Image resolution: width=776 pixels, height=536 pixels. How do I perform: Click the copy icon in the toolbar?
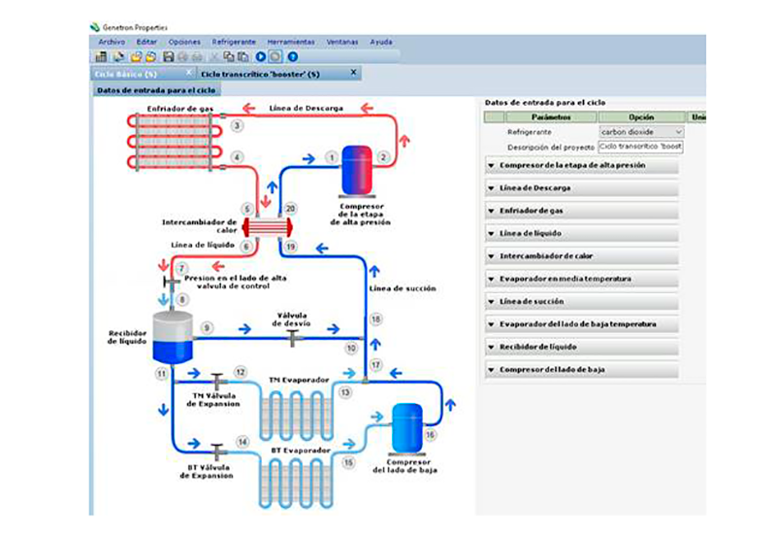coord(229,57)
